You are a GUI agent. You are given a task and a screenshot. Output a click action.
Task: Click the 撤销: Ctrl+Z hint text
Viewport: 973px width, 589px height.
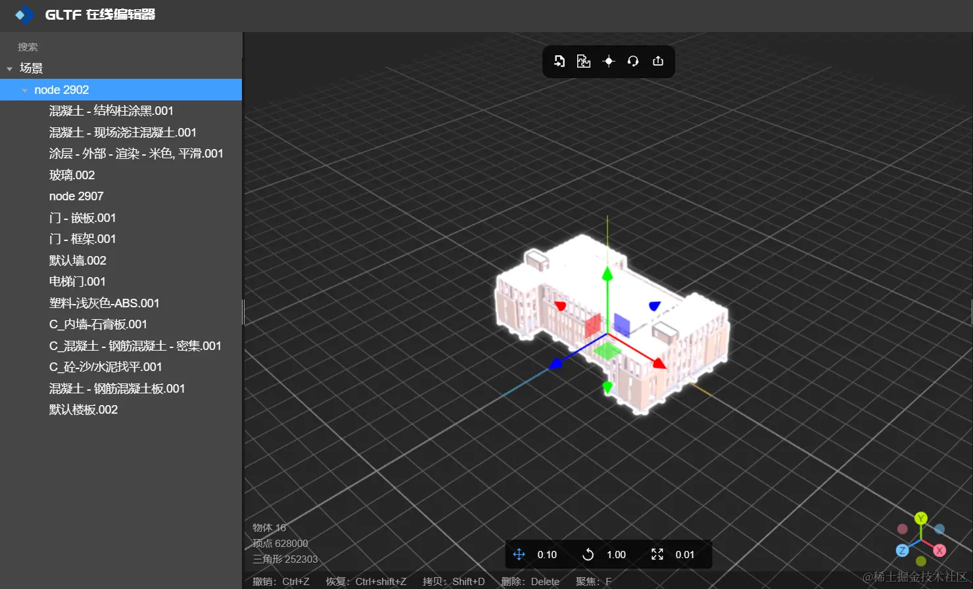click(x=281, y=582)
